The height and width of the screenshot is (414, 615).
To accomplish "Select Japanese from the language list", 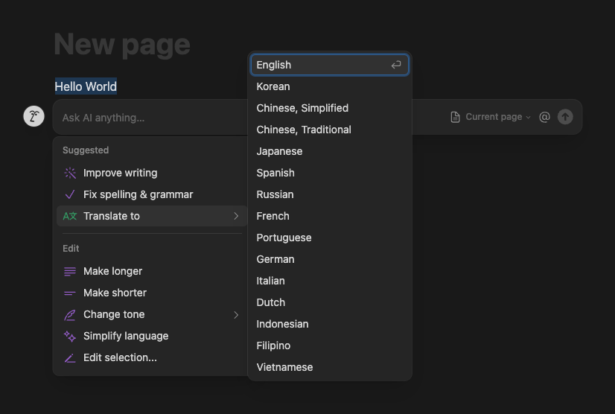I will pyautogui.click(x=329, y=151).
